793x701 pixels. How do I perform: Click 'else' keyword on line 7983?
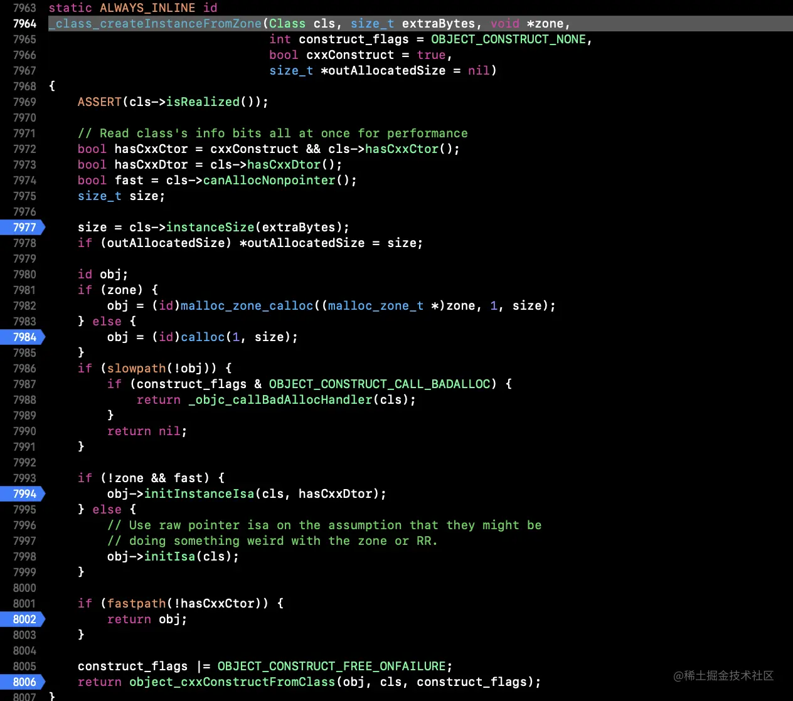point(107,321)
